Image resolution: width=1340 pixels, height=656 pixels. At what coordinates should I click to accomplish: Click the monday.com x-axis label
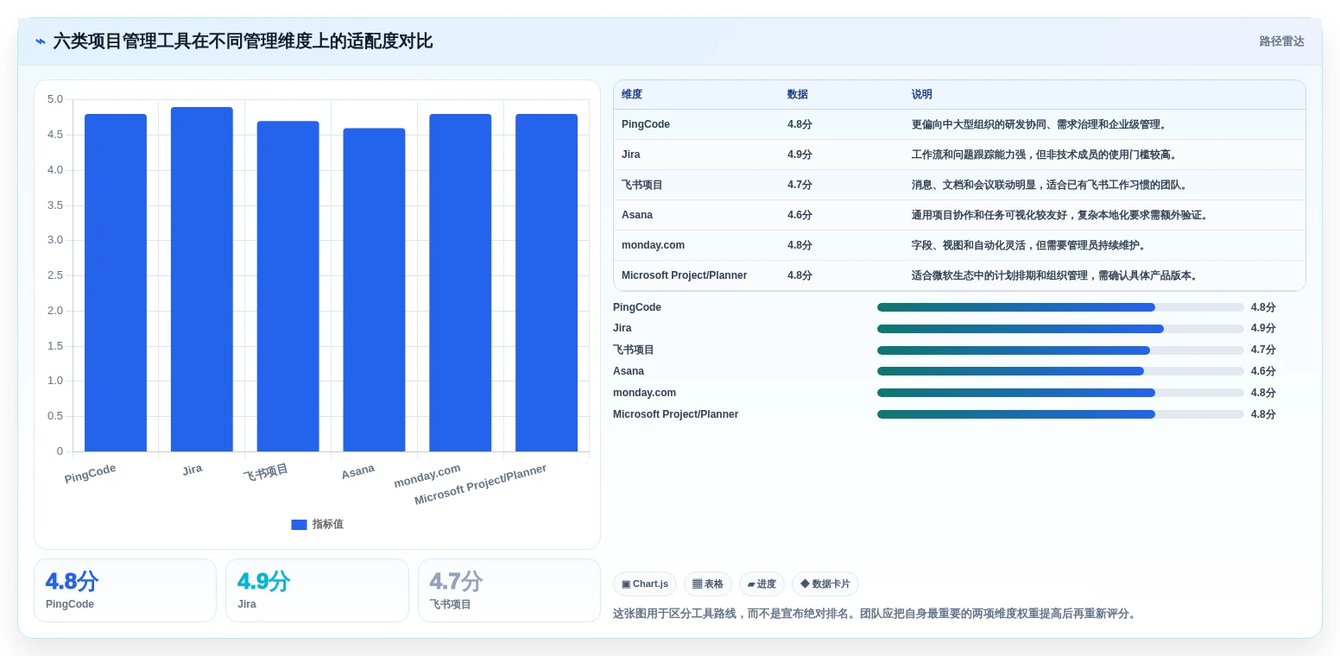click(x=427, y=476)
